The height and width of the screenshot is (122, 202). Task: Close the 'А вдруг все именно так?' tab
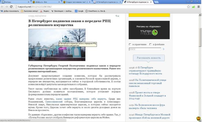90,2
